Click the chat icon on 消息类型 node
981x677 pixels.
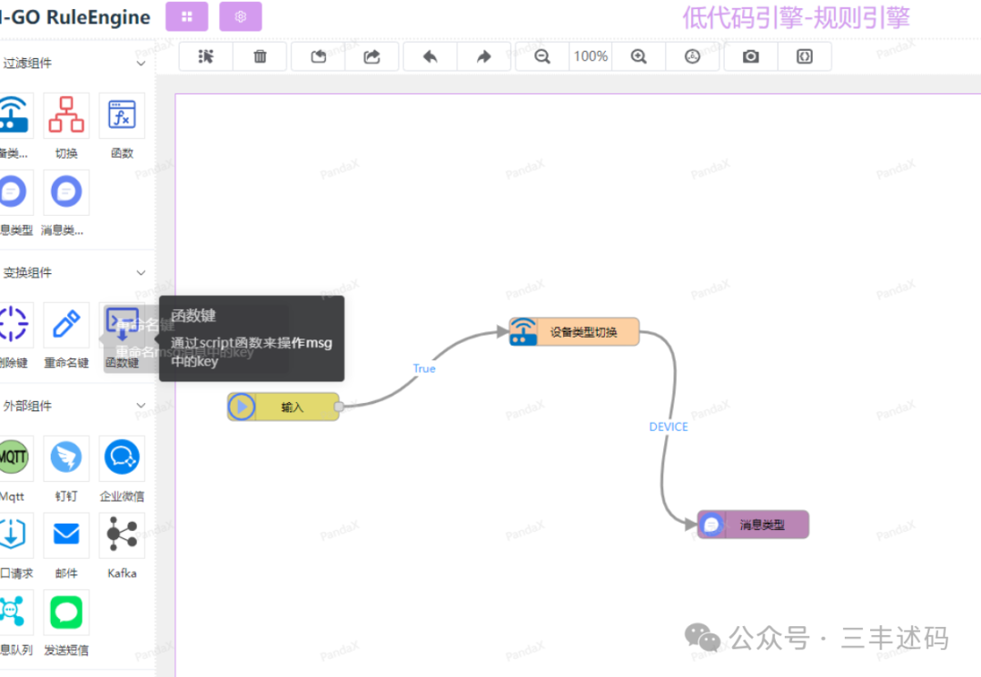(x=711, y=525)
